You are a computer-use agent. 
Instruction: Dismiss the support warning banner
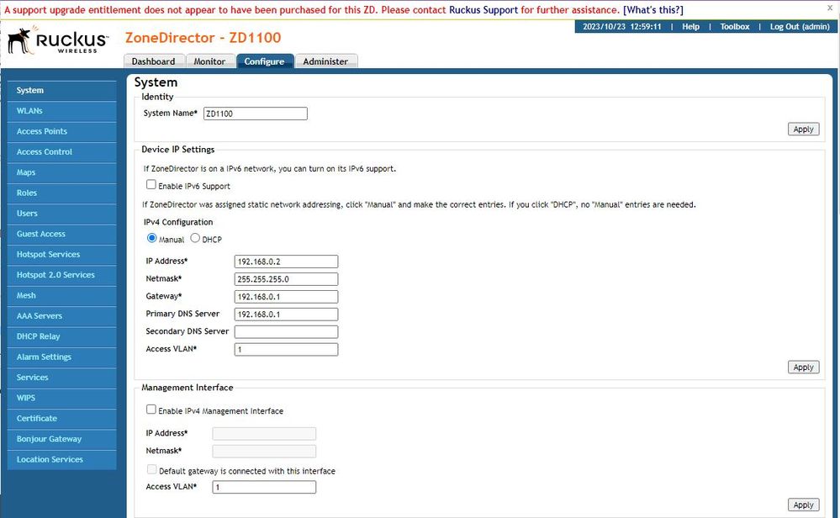pos(829,8)
